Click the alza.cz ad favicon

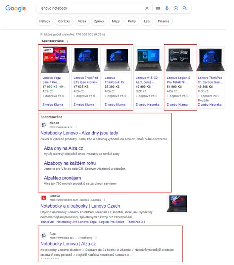(44, 125)
